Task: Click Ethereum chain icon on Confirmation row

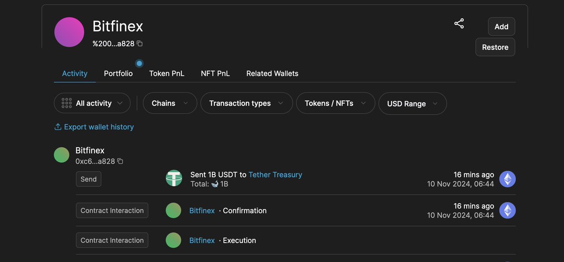Action: tap(507, 210)
